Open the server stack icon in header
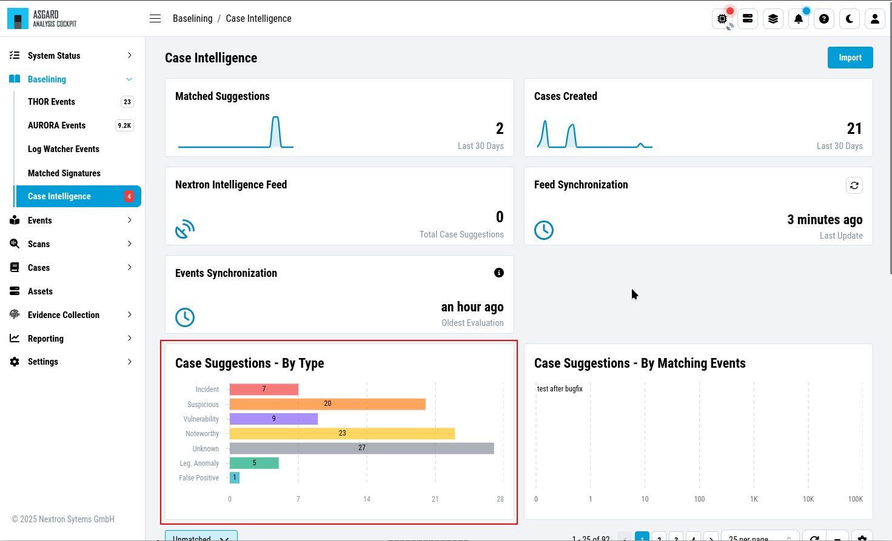Image resolution: width=892 pixels, height=541 pixels. [x=748, y=19]
